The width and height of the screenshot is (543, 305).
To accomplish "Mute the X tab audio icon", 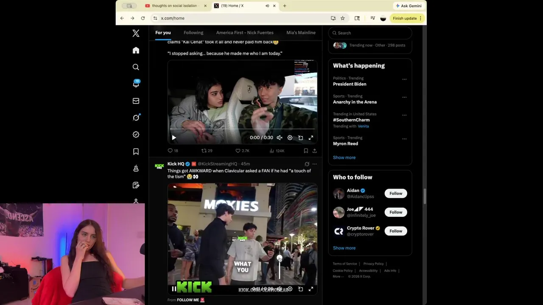I will (267, 6).
